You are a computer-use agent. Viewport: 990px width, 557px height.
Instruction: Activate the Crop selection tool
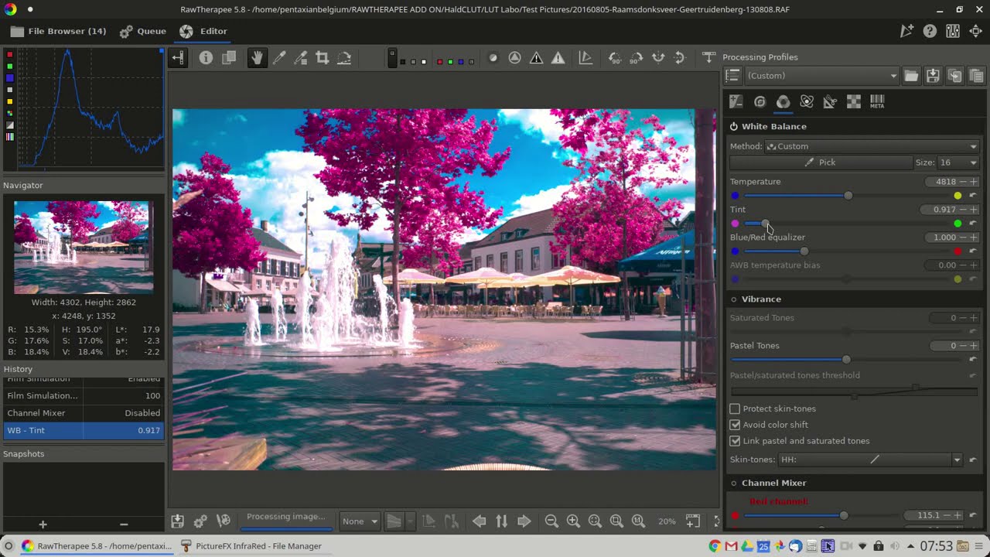click(x=323, y=58)
